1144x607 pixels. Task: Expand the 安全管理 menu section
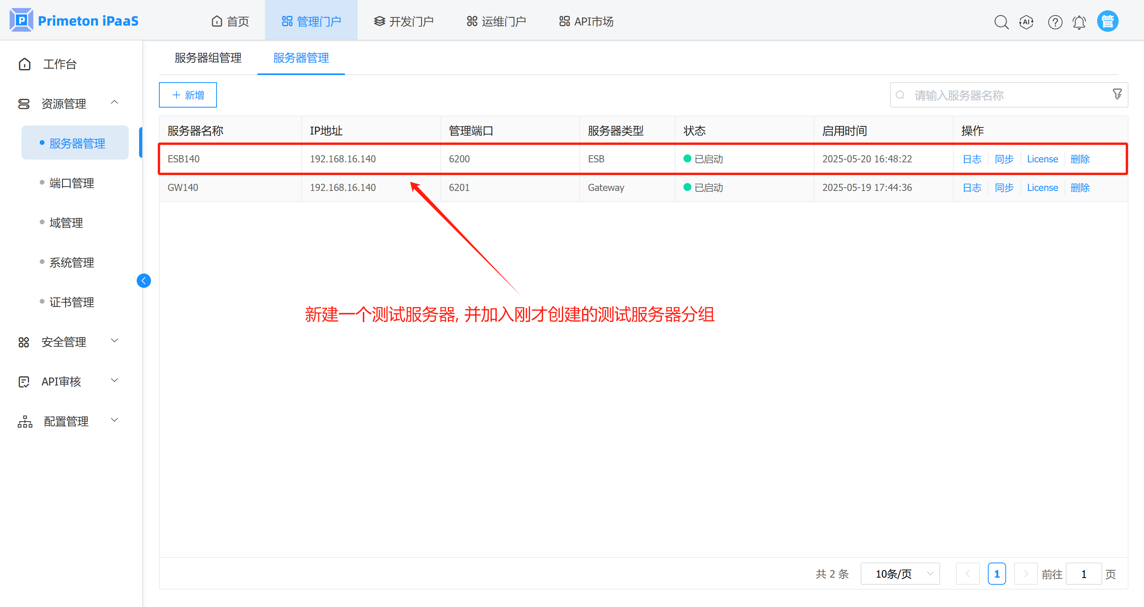point(114,341)
